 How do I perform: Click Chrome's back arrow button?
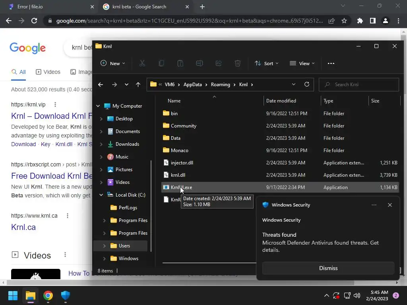point(9,21)
